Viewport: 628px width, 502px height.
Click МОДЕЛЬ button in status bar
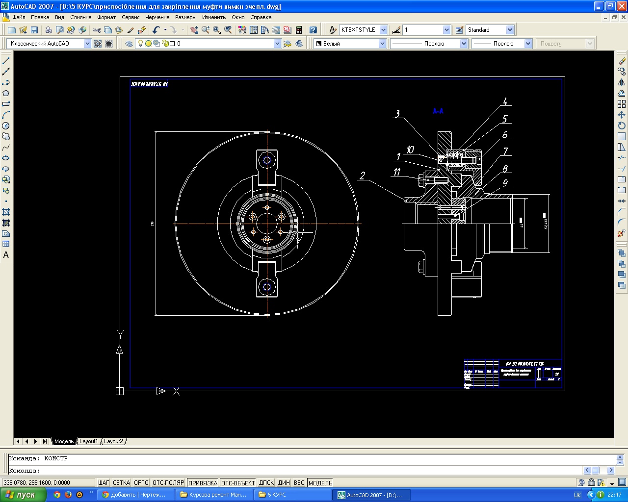320,483
